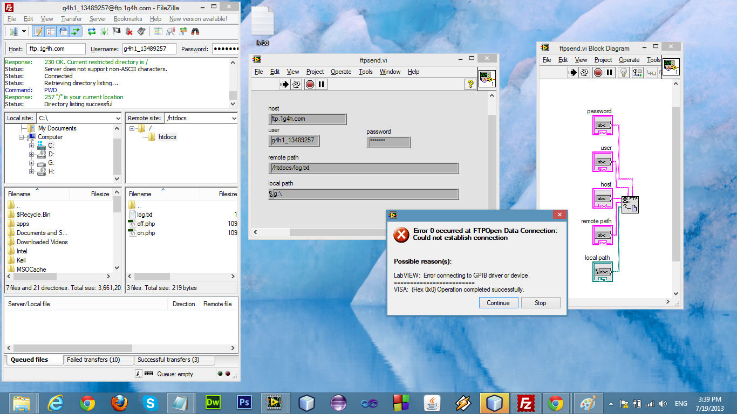
Task: Open Site Manager dropdown arrow in FileZilla
Action: point(23,31)
